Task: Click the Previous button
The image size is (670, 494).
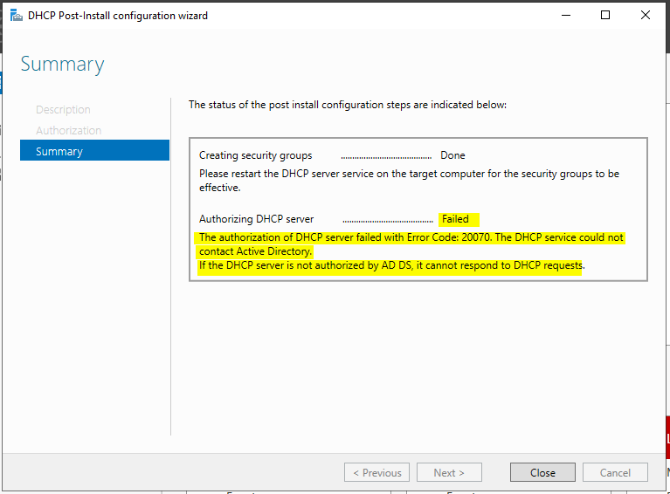Action: coord(376,473)
